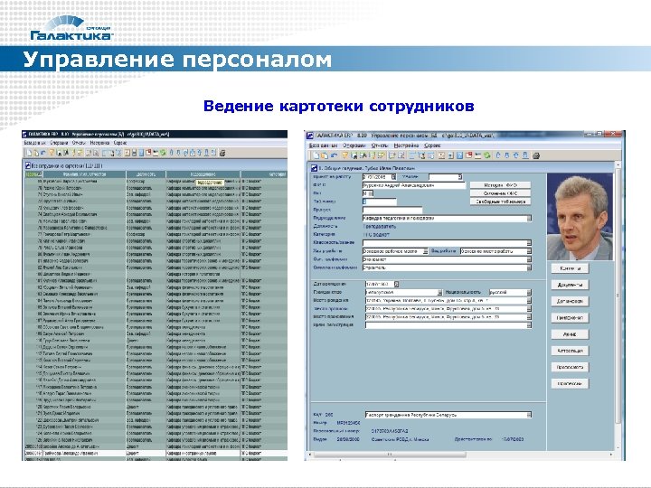Click green refresh icon in employee list toolbar
The height and width of the screenshot is (488, 651).
click(163, 153)
